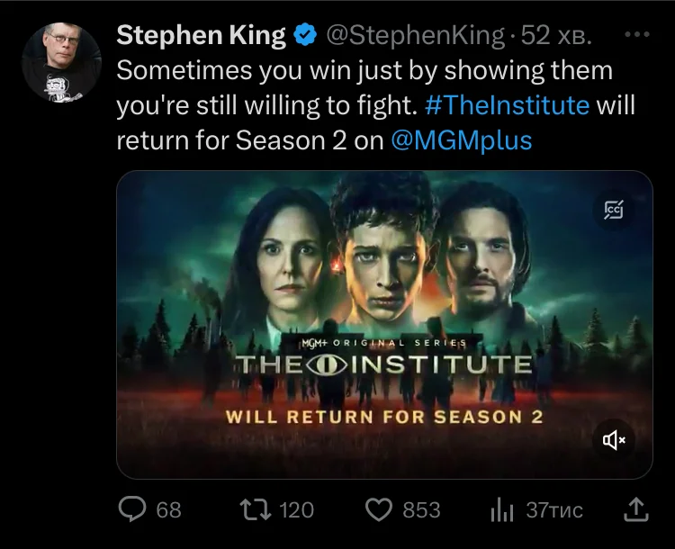Click the @StephenKing handle

pyautogui.click(x=415, y=35)
